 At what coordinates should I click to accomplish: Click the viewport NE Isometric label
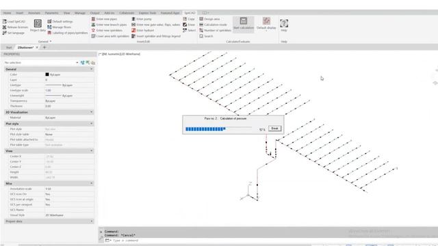point(120,54)
